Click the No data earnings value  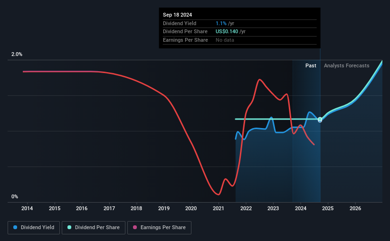coord(225,40)
